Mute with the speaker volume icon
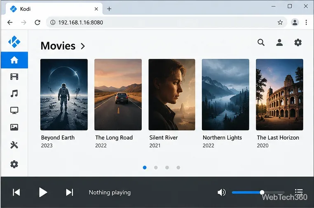This screenshot has height=208, width=314. 221,192
